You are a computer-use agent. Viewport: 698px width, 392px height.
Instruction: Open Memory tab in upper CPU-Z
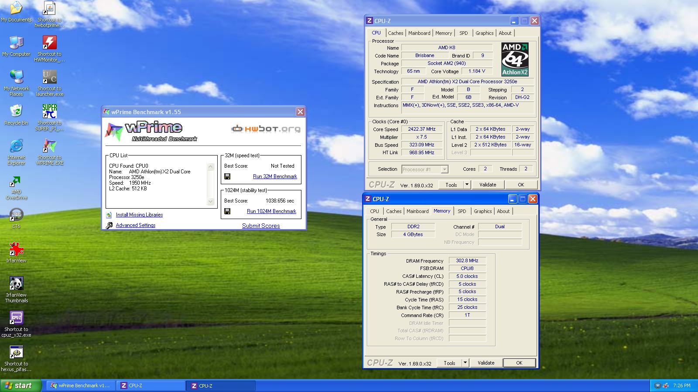click(444, 33)
